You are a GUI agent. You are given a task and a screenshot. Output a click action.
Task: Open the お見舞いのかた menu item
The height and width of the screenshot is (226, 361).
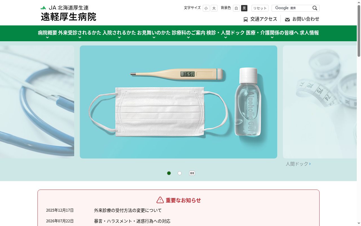pyautogui.click(x=154, y=33)
